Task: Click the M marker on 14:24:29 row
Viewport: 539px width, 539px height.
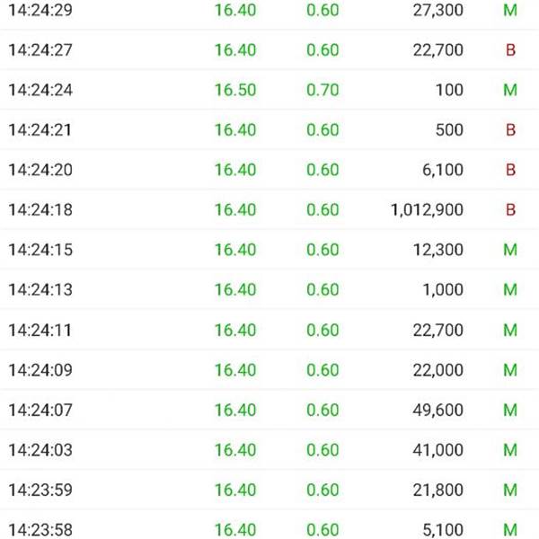Action: tap(510, 10)
